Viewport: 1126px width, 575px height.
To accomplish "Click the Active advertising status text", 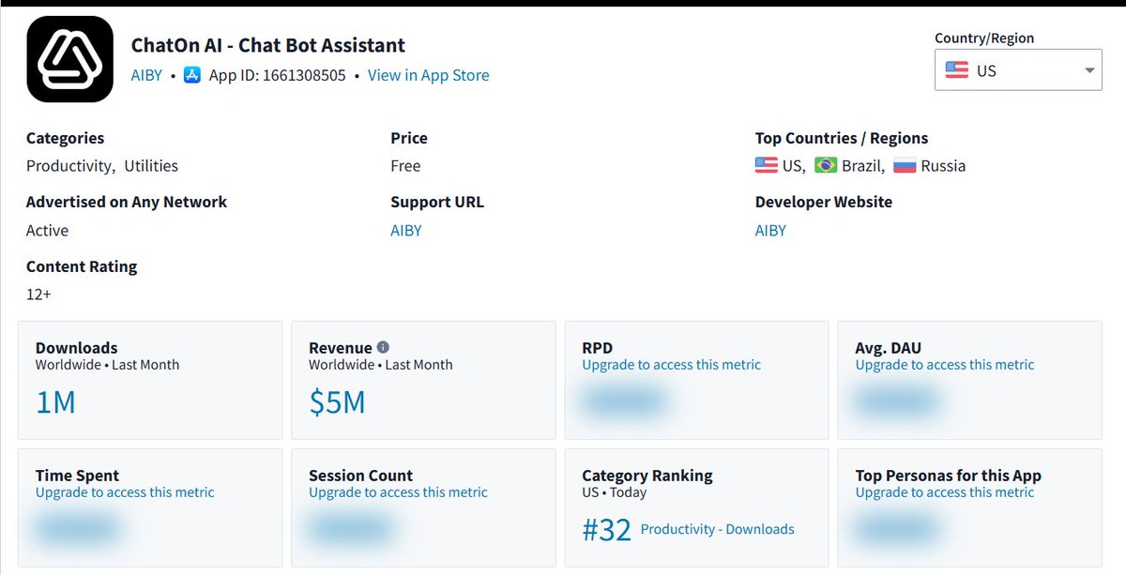I will [47, 230].
